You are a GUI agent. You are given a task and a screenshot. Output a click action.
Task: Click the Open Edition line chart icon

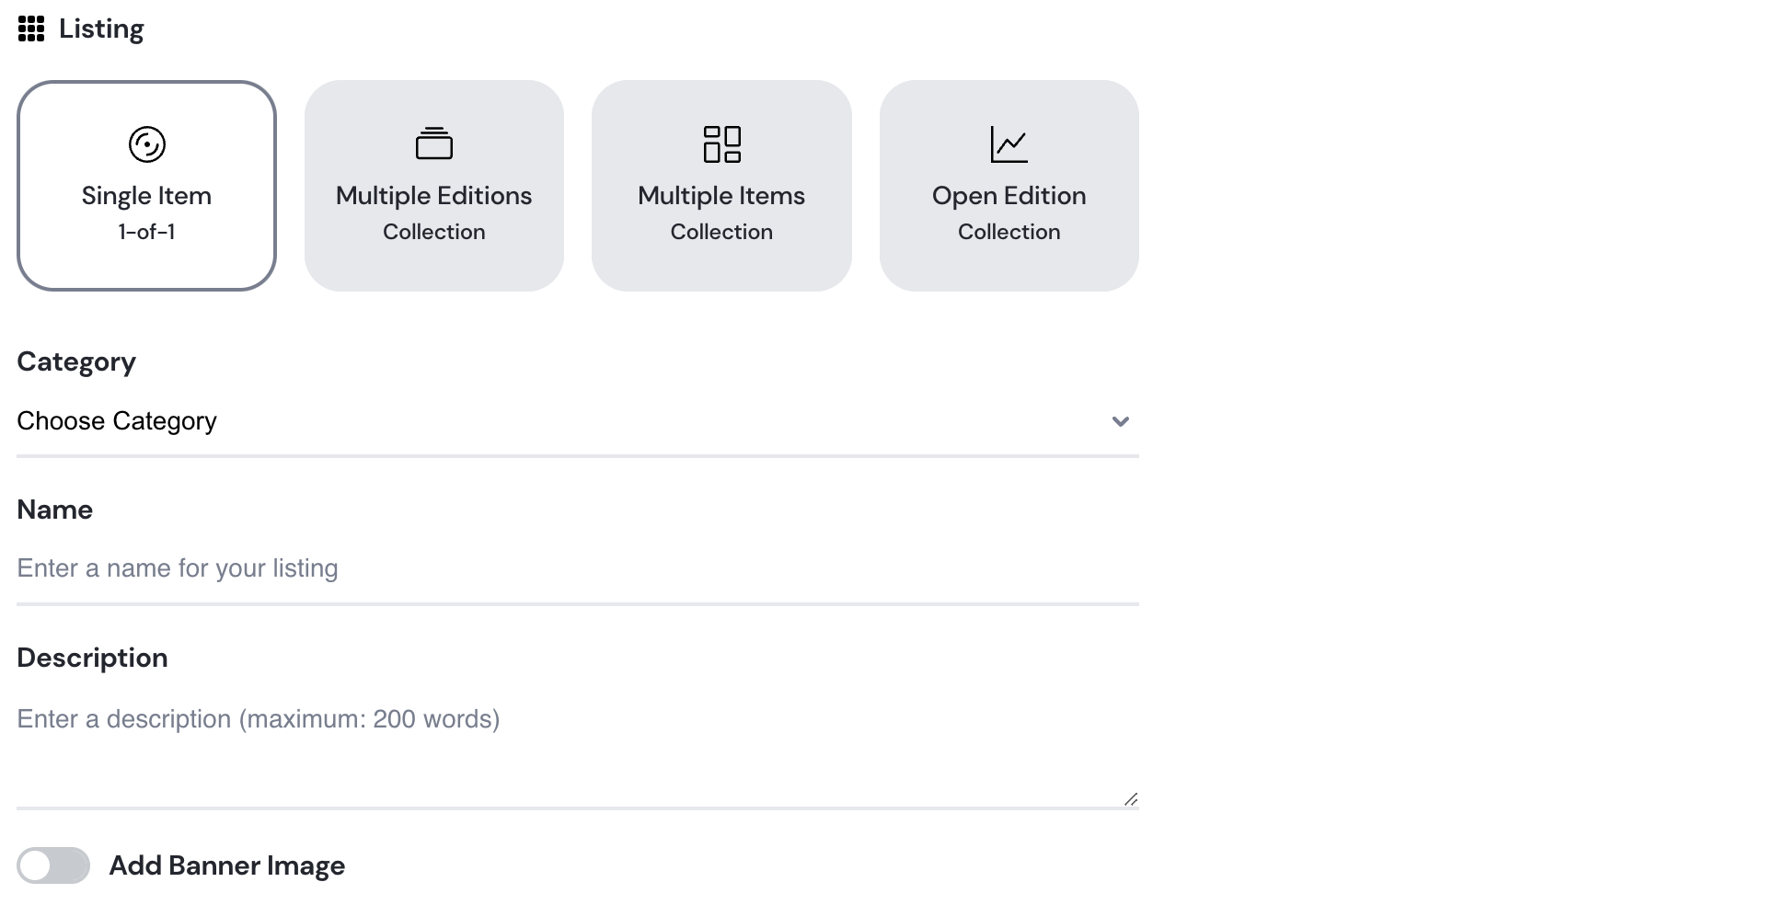pyautogui.click(x=1009, y=144)
